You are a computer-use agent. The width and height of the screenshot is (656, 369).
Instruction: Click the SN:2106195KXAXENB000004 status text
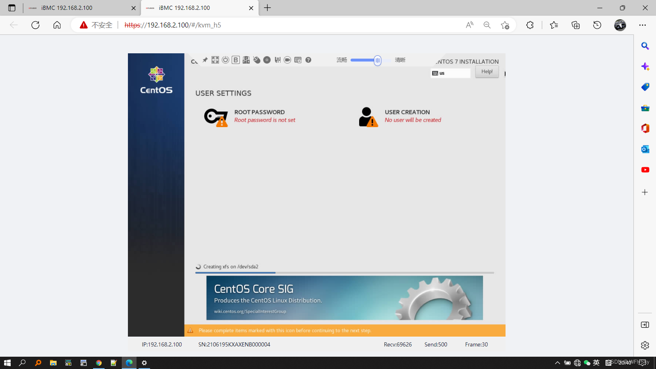pos(234,344)
